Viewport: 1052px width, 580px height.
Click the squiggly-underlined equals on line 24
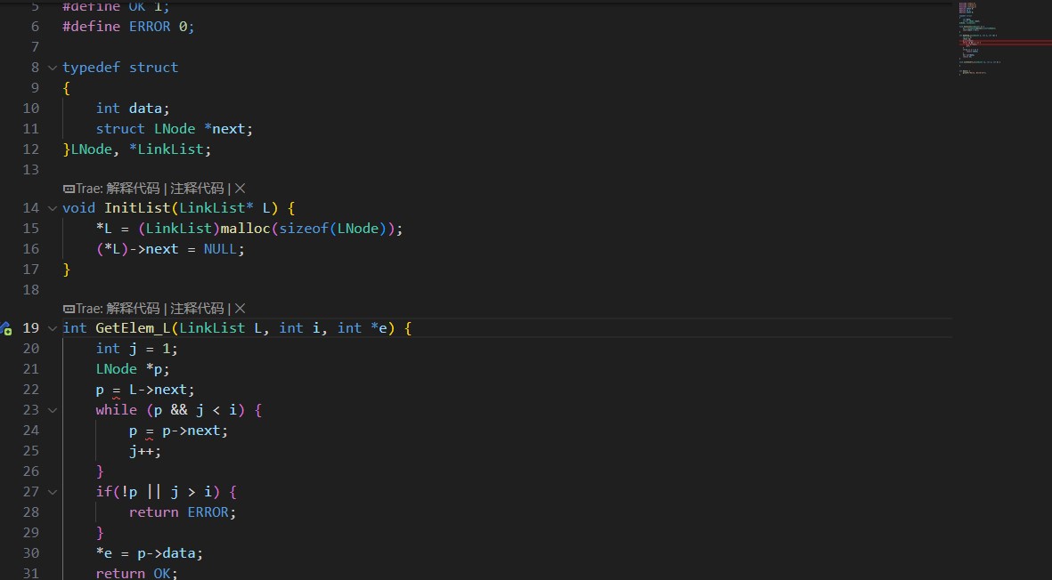(x=150, y=431)
